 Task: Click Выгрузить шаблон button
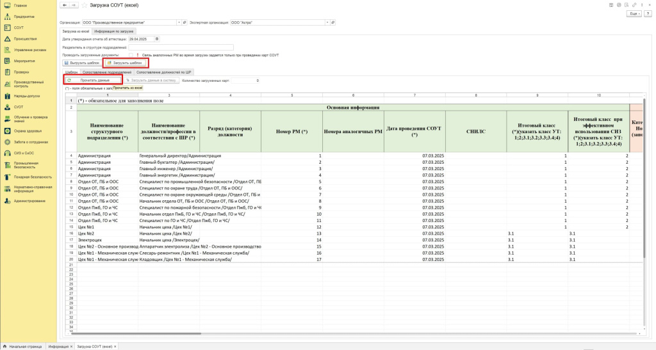tap(82, 63)
